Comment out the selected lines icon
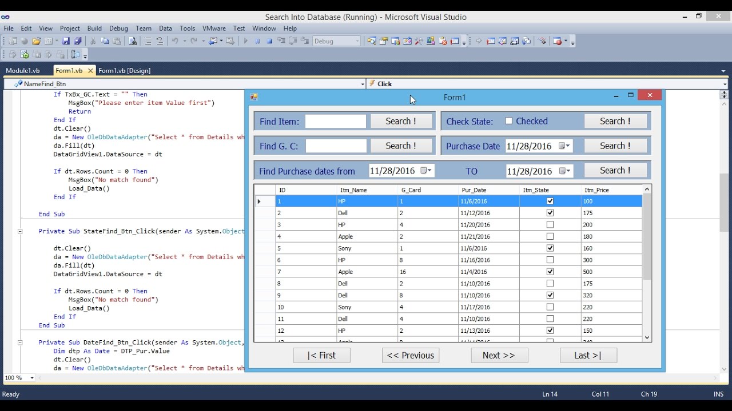 (x=148, y=41)
